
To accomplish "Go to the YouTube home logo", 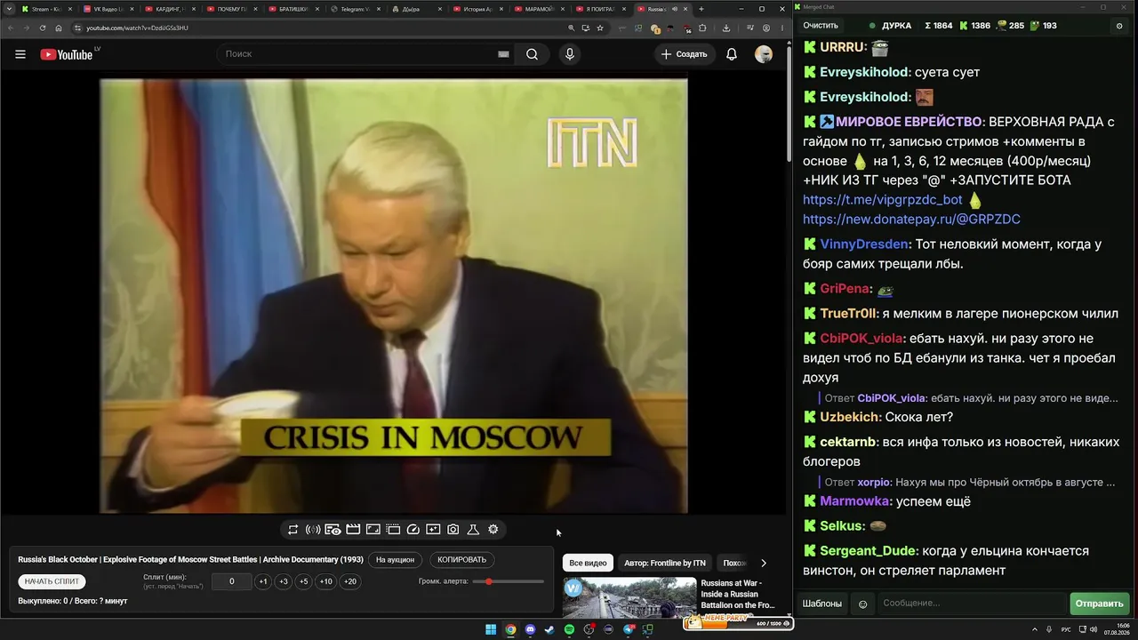I will coord(67,54).
